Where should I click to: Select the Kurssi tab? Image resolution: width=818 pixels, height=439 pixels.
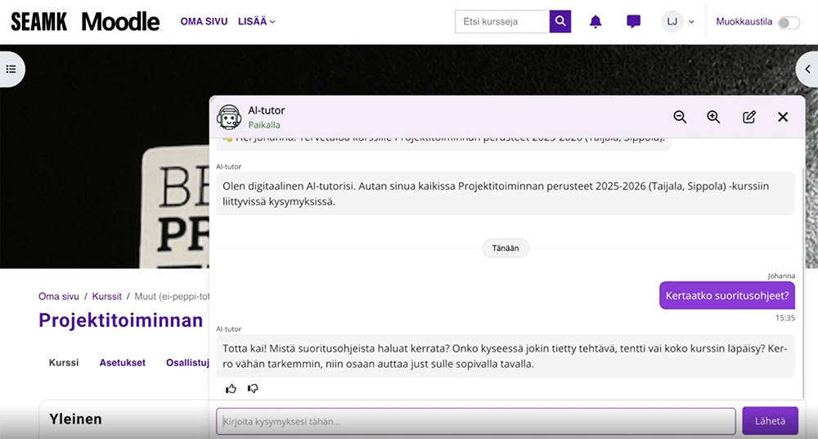(x=64, y=362)
